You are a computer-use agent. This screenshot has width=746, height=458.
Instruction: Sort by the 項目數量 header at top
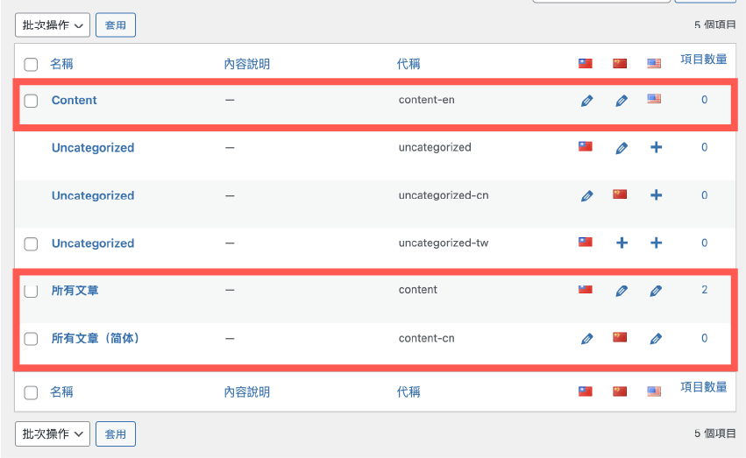pos(703,60)
